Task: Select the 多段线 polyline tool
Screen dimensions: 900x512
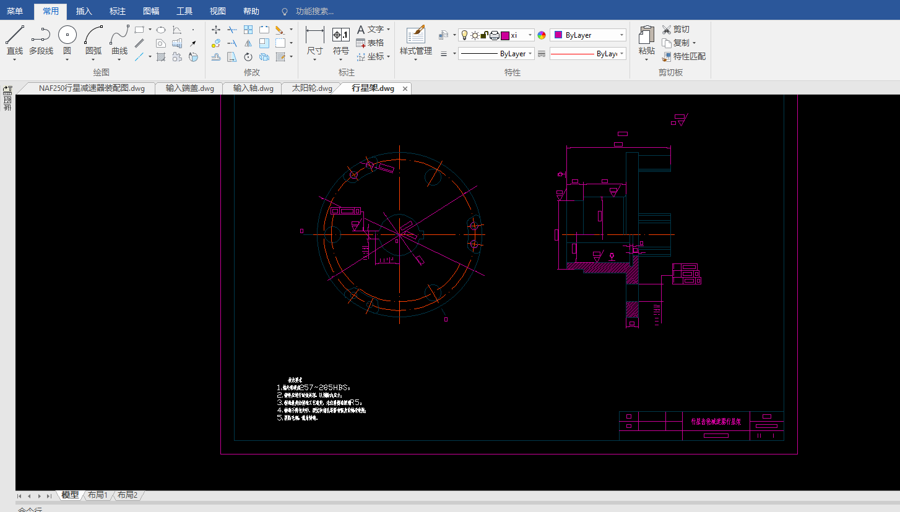Action: [x=41, y=41]
